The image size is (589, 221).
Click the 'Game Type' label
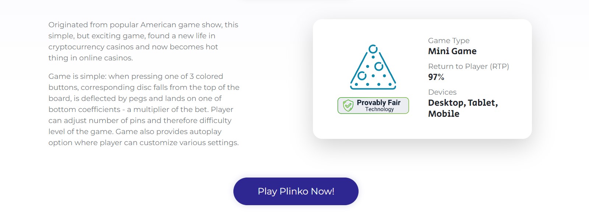[449, 41]
